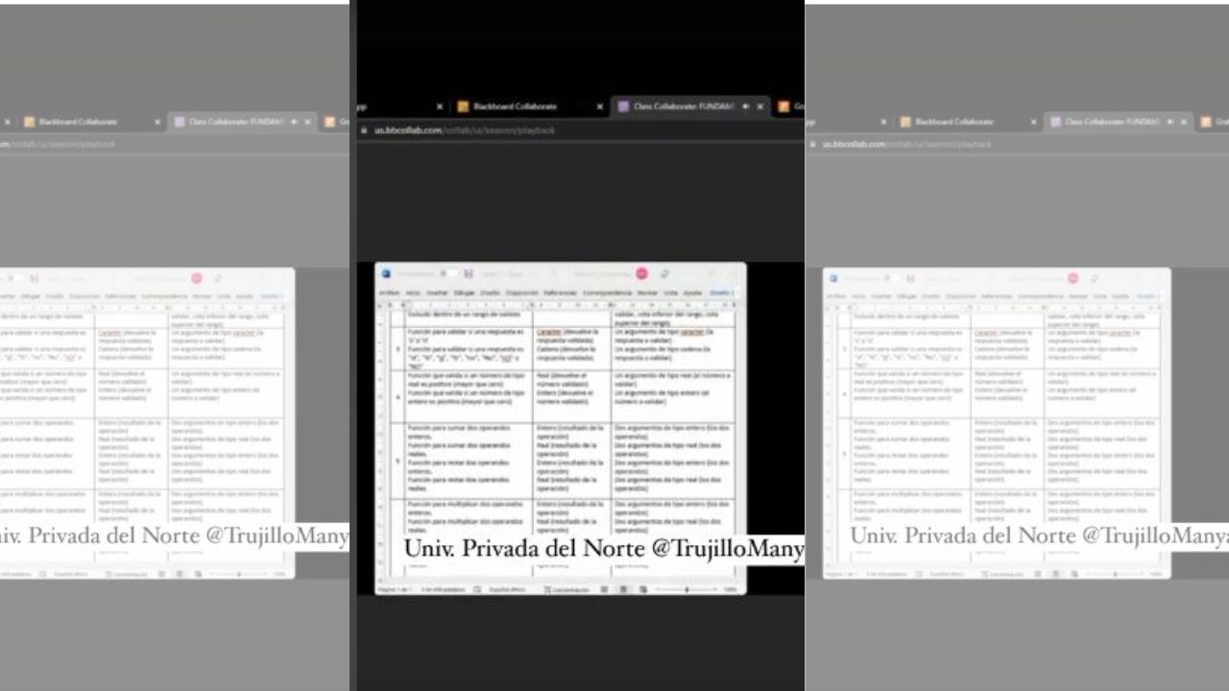Click the Word application icon in title bar
The height and width of the screenshot is (691, 1229).
pyautogui.click(x=386, y=274)
